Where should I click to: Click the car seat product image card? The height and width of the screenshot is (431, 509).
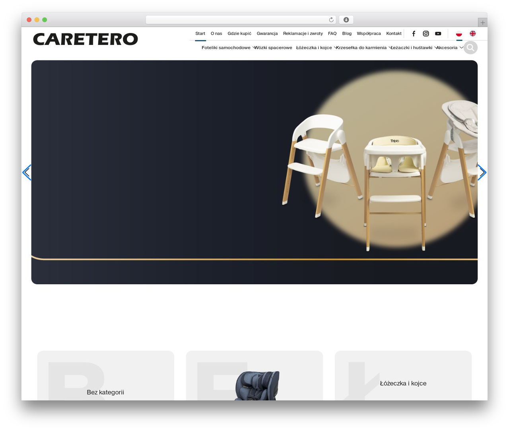(x=254, y=376)
